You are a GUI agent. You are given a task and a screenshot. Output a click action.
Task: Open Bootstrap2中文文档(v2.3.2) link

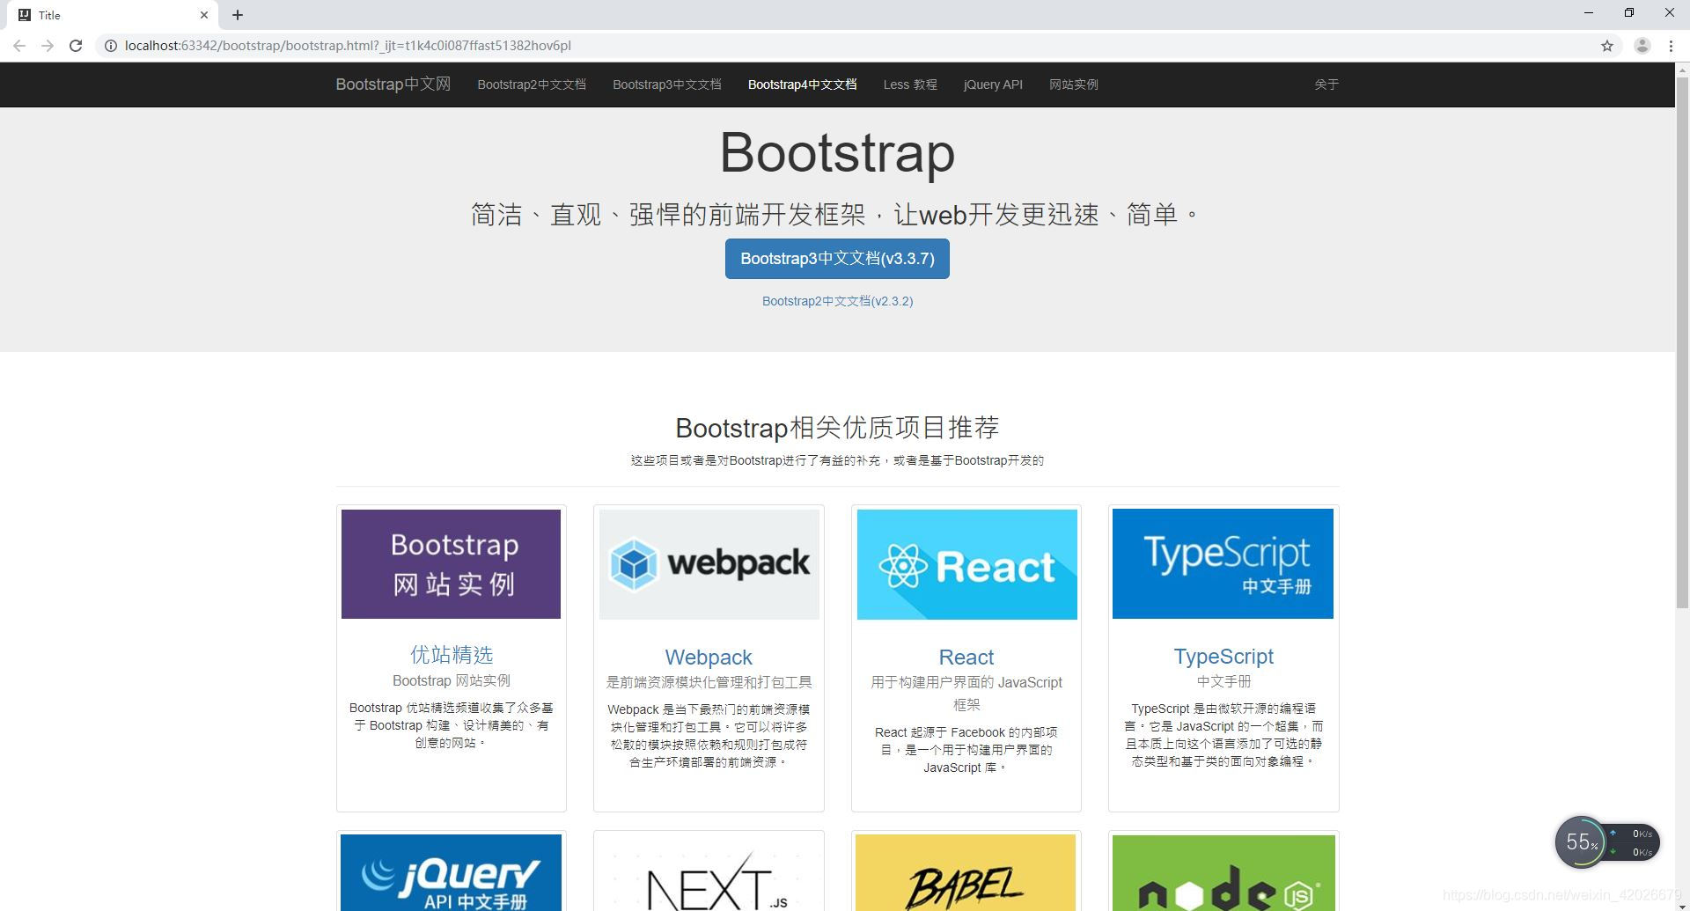pos(837,301)
